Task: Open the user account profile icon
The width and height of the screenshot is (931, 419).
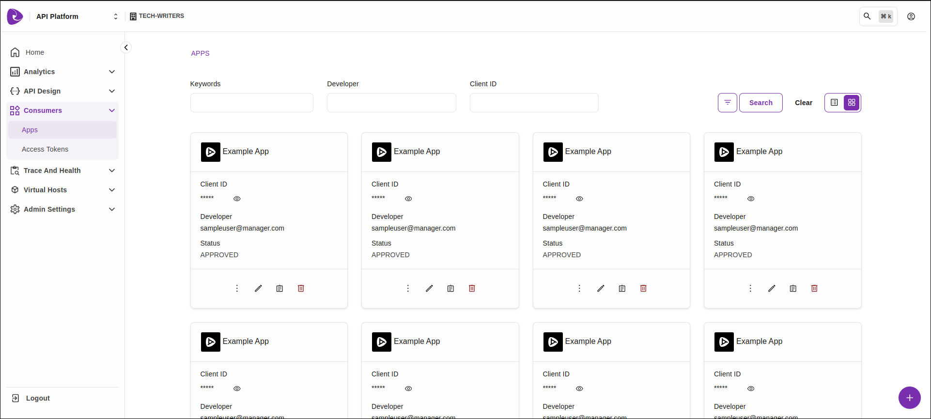Action: (911, 16)
